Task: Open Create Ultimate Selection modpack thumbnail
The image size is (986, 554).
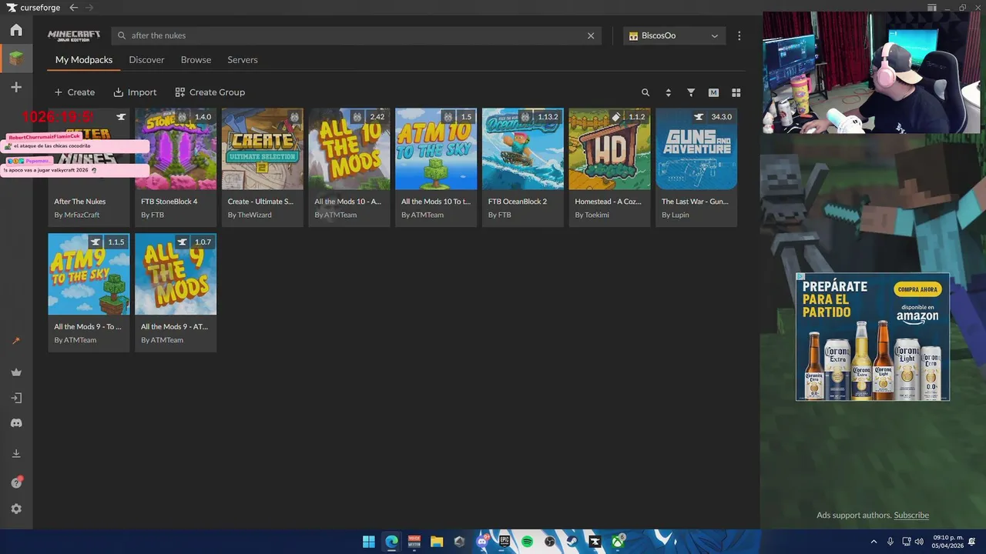Action: 263,149
